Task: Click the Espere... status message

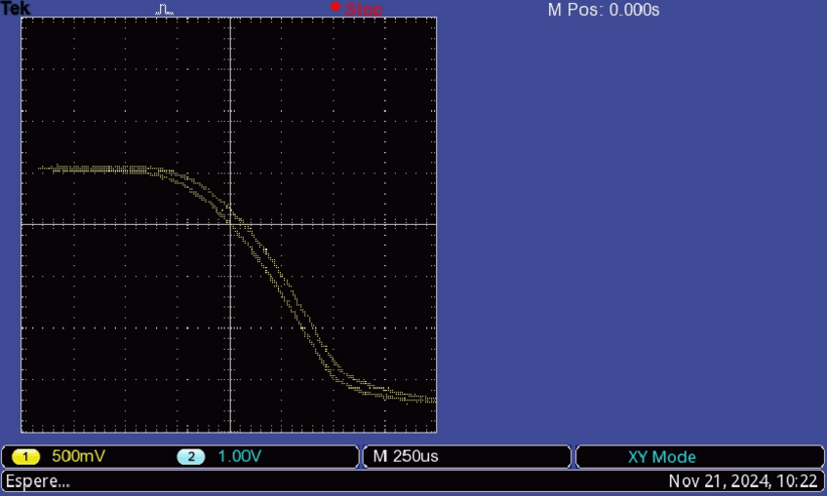Action: [x=38, y=481]
